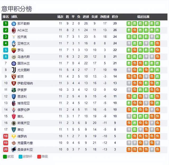Click the Napoli club crest icon
Screen dimensions: 169x165
point(14,24)
